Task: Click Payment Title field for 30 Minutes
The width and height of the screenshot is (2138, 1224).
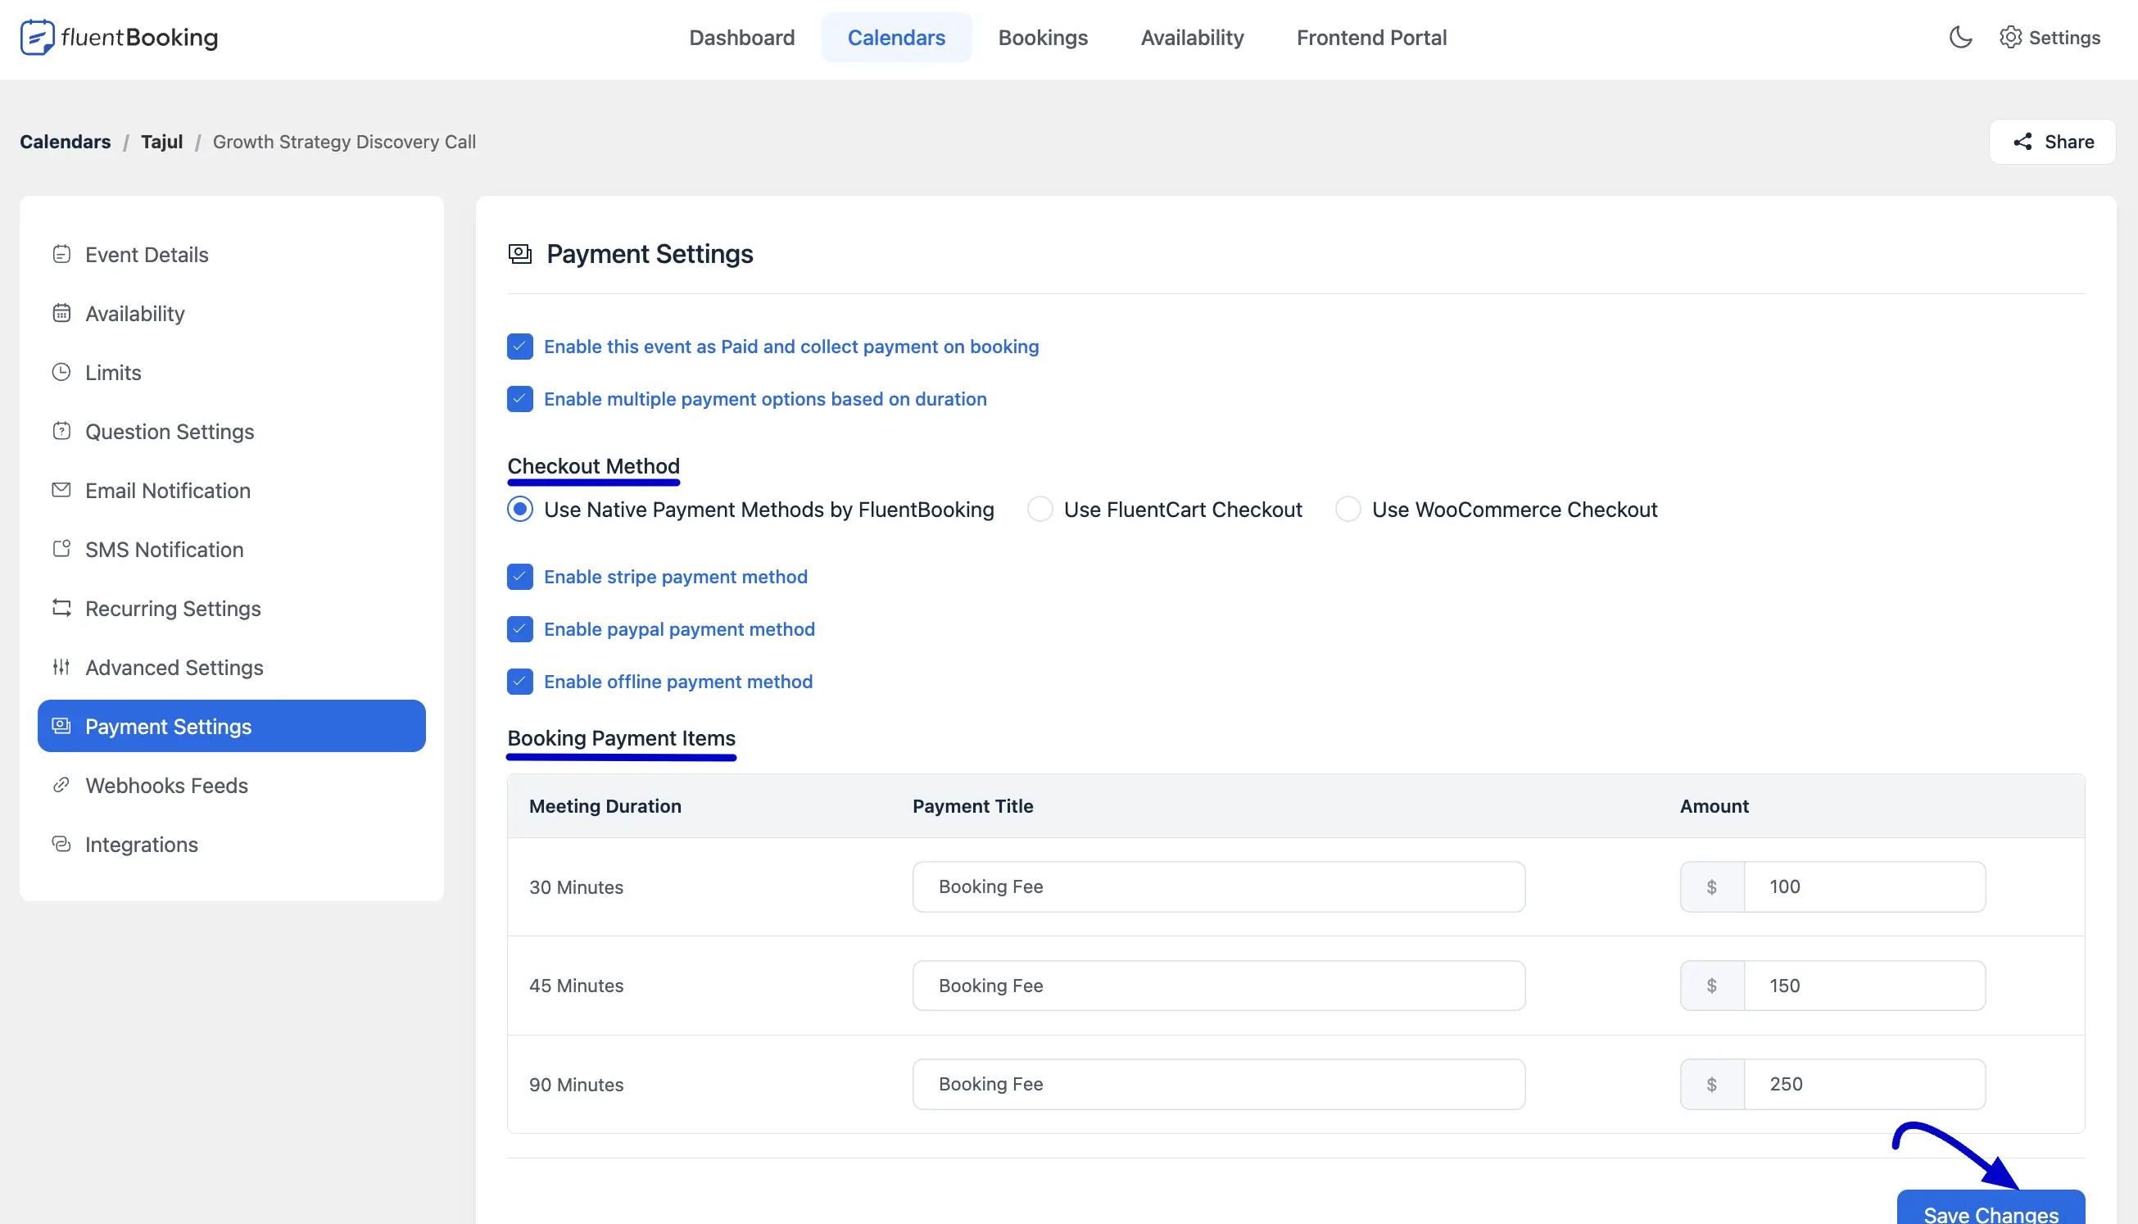Action: tap(1219, 886)
